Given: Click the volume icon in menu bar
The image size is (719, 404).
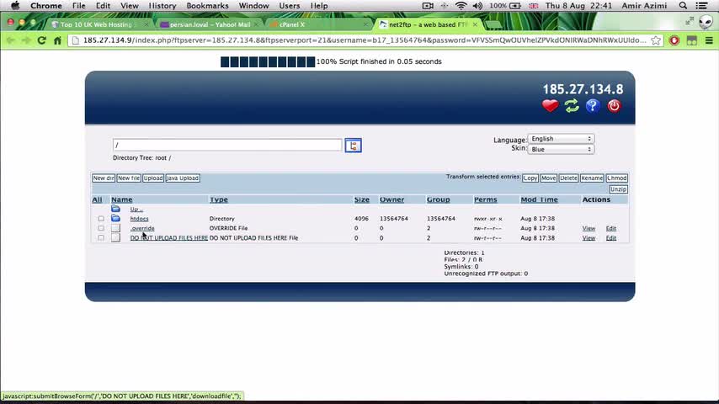Looking at the screenshot, I should [477, 6].
